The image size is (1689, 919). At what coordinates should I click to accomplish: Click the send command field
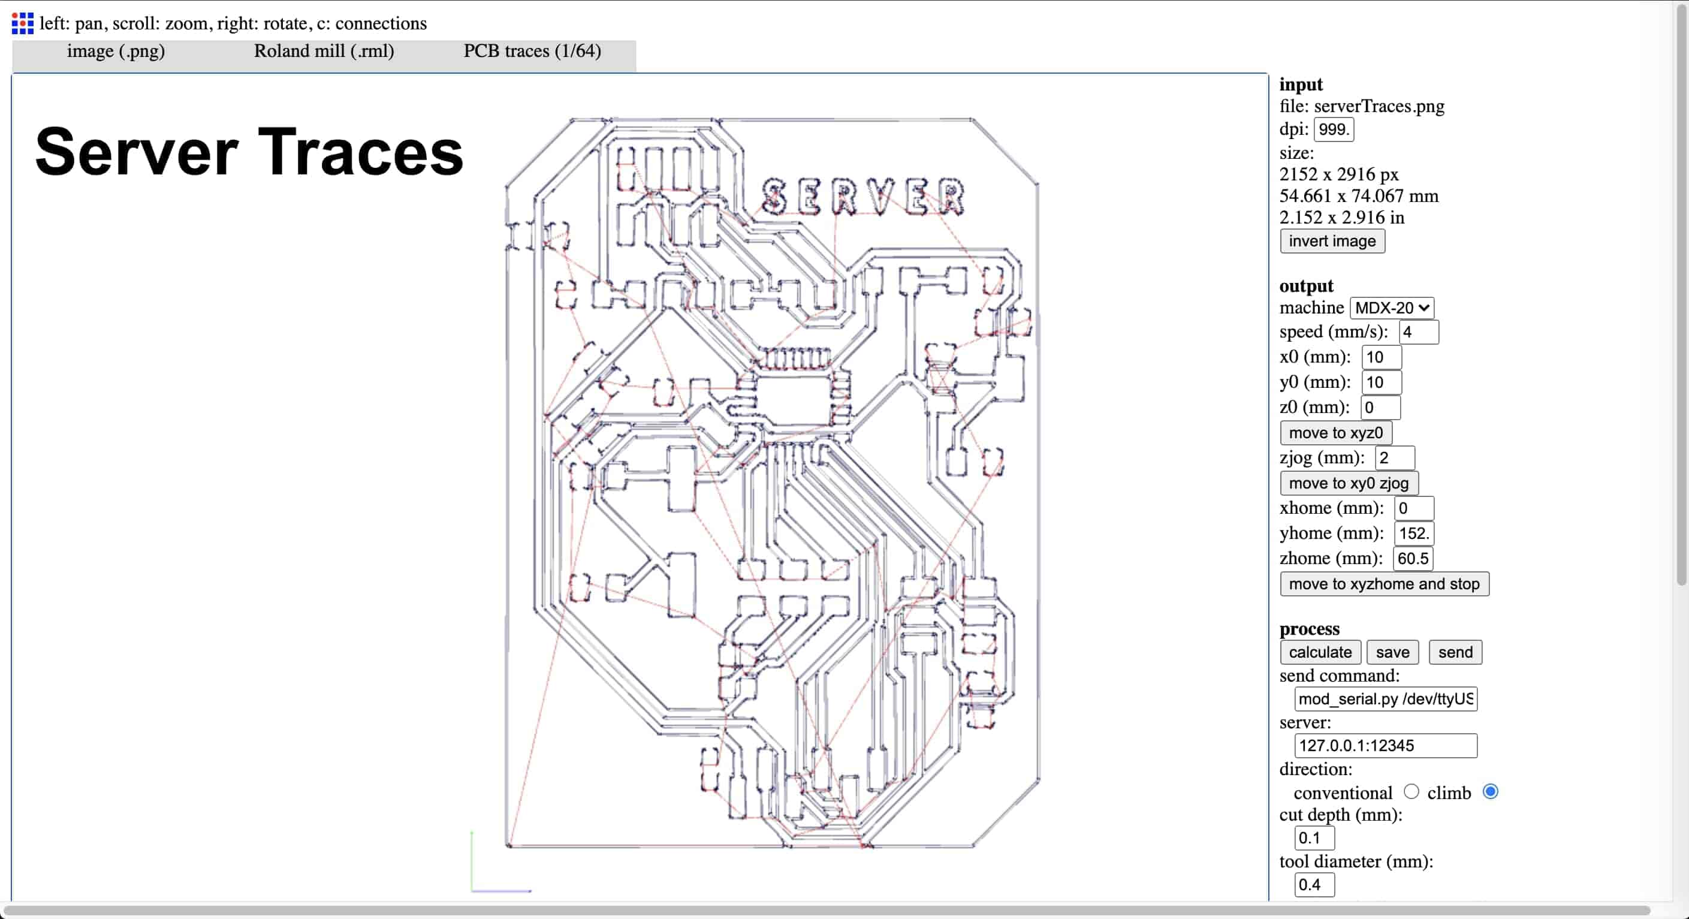pyautogui.click(x=1386, y=699)
